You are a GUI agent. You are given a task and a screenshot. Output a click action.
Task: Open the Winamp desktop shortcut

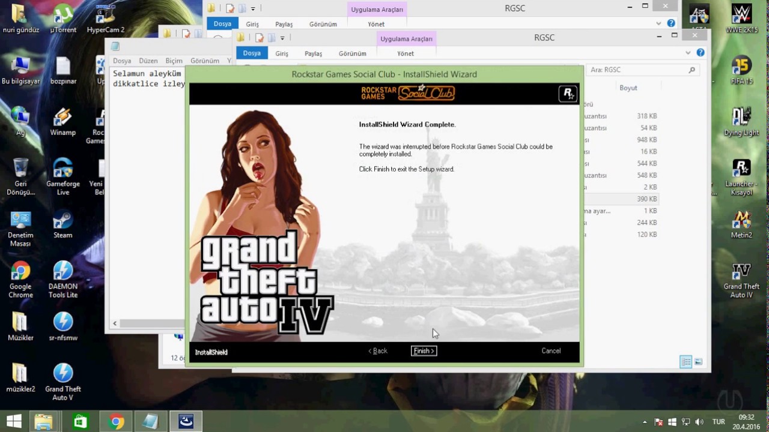click(x=62, y=121)
